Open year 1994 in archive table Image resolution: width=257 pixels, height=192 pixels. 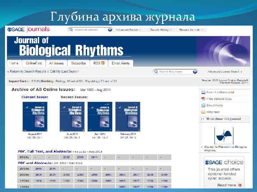94,181
